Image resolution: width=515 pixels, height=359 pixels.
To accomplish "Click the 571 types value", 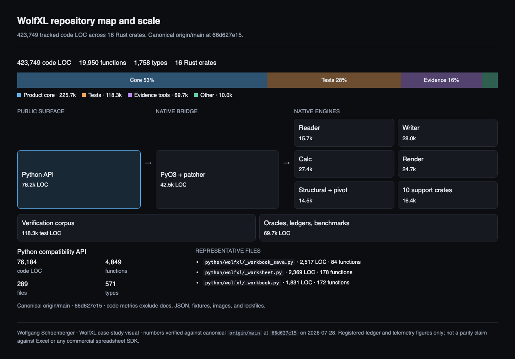I will [110, 284].
